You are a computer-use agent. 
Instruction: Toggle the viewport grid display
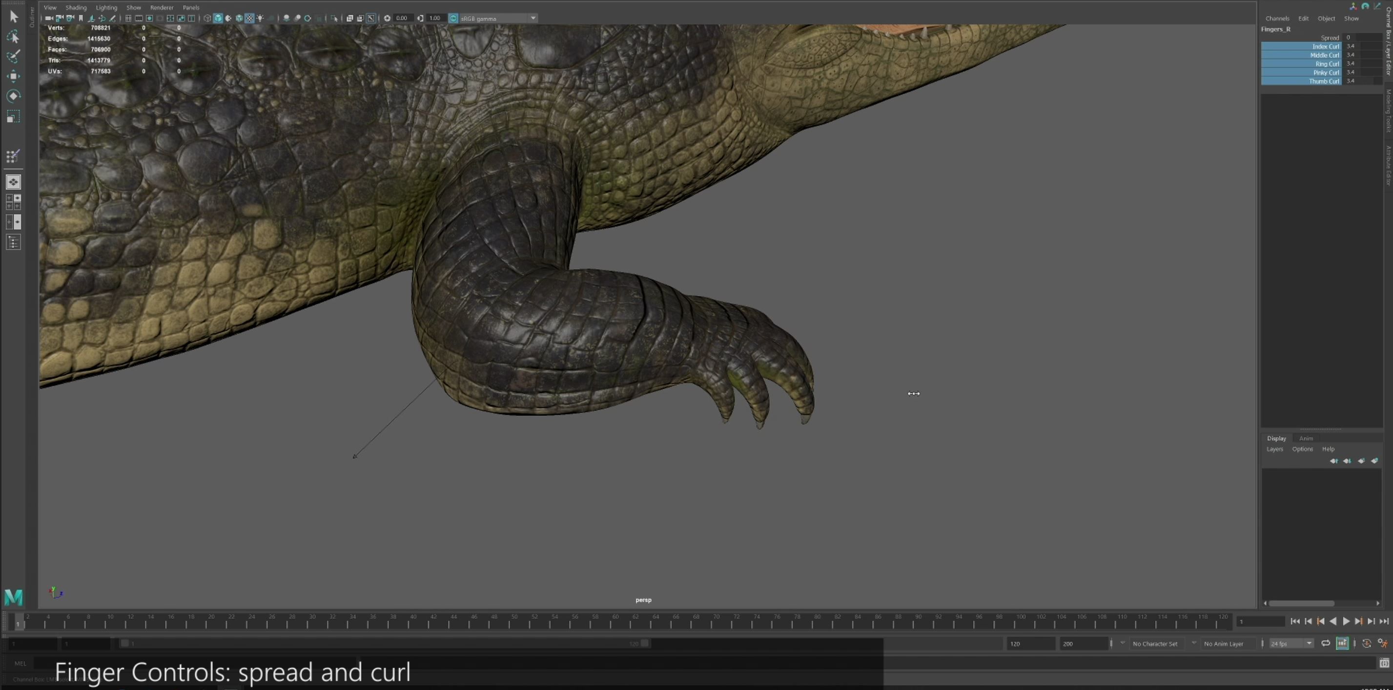coord(128,19)
